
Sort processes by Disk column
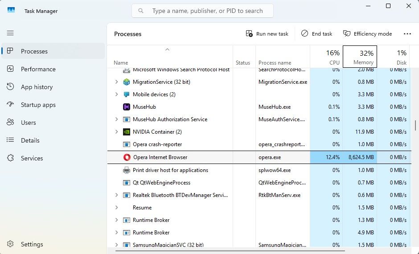(393, 56)
